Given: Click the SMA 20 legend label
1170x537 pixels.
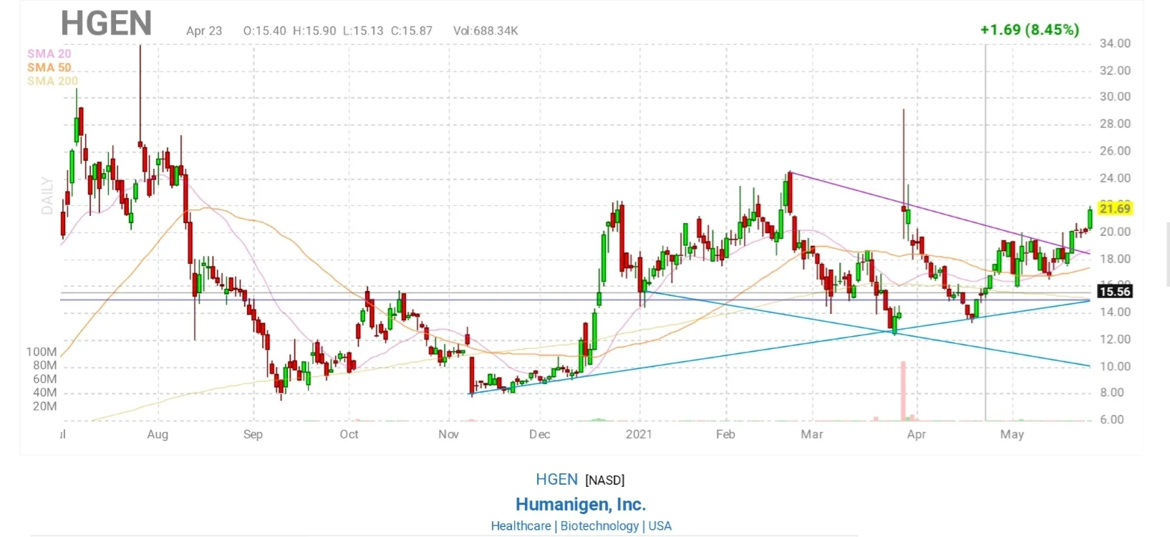Looking at the screenshot, I should (x=49, y=54).
